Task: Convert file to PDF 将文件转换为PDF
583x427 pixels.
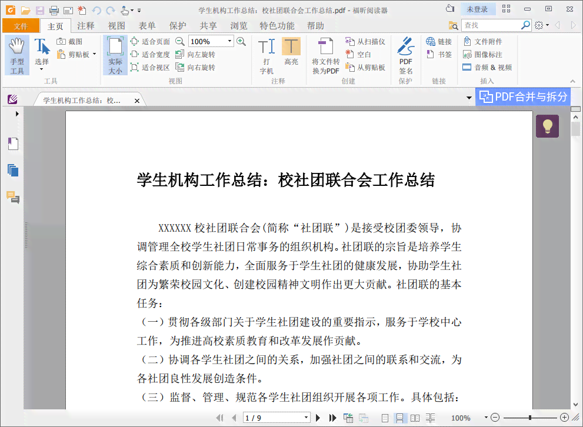Action: click(325, 56)
